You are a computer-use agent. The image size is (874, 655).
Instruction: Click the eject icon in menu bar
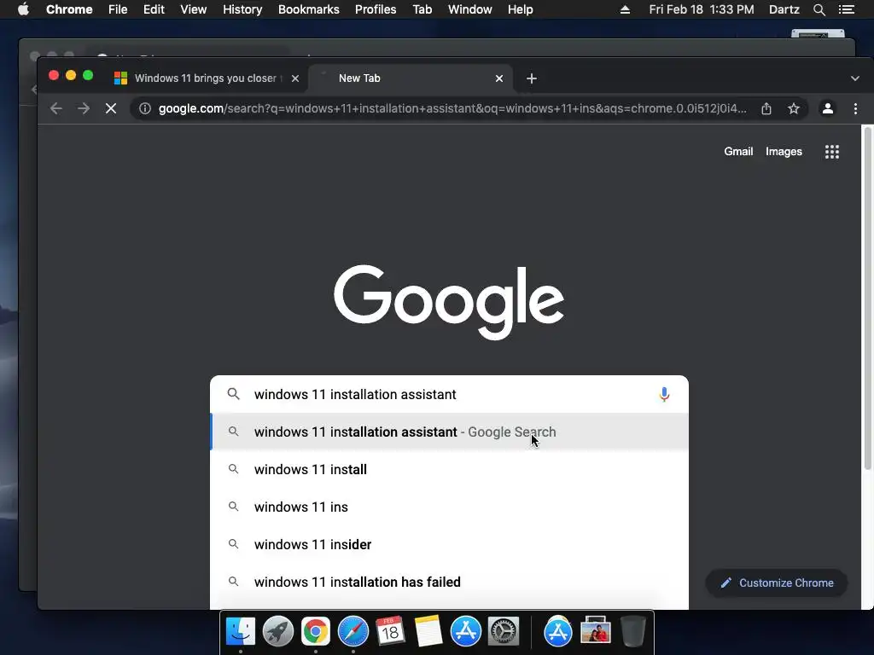[x=625, y=9]
